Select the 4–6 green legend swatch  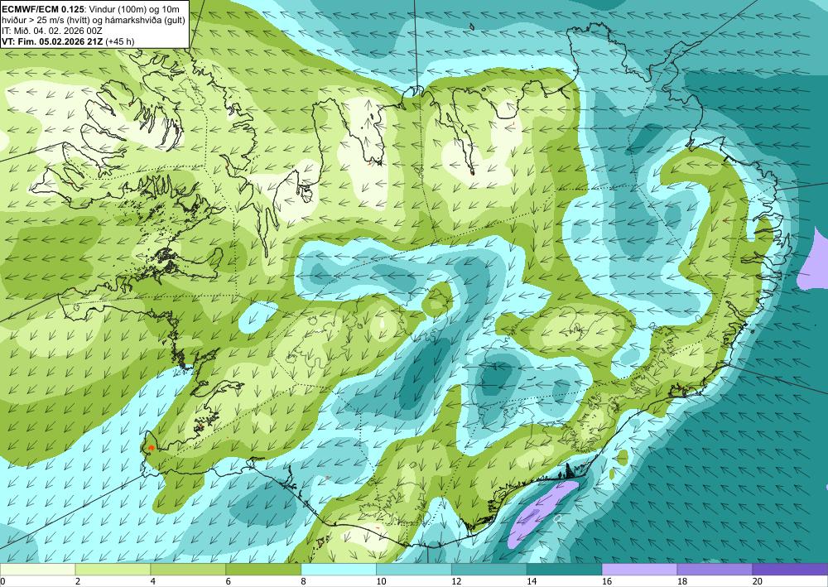pyautogui.click(x=188, y=570)
